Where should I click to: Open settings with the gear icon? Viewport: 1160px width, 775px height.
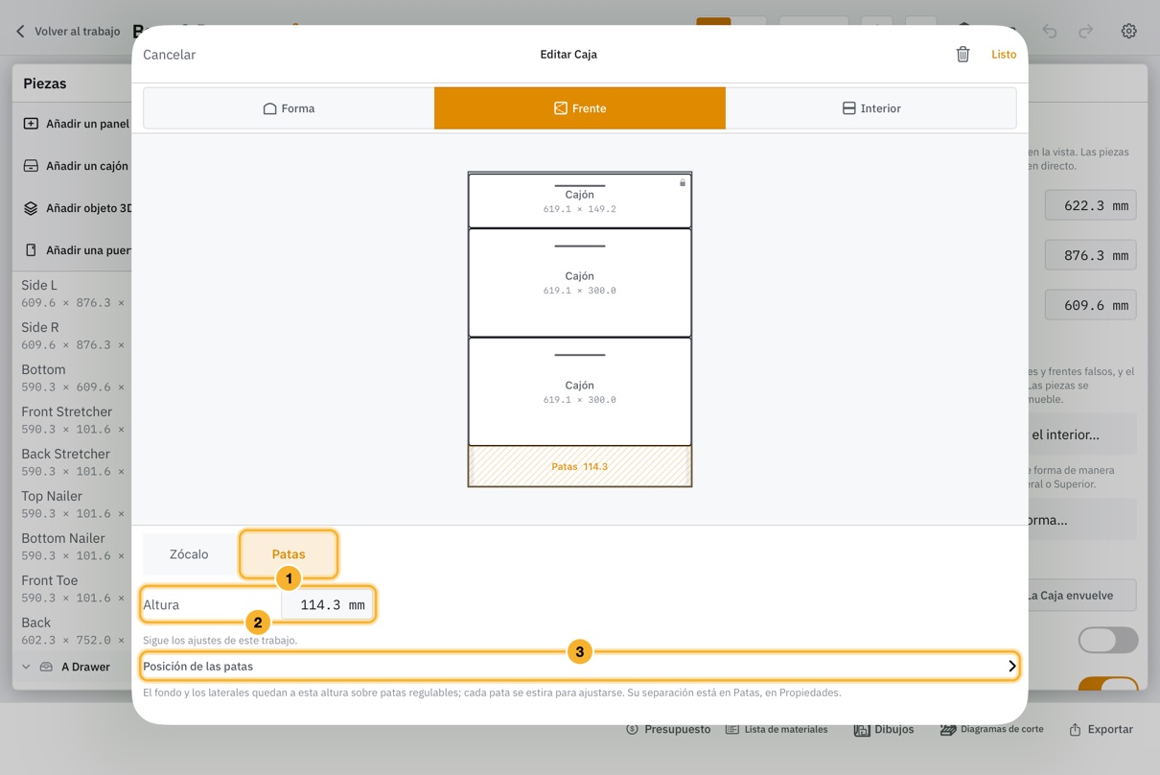pos(1129,32)
